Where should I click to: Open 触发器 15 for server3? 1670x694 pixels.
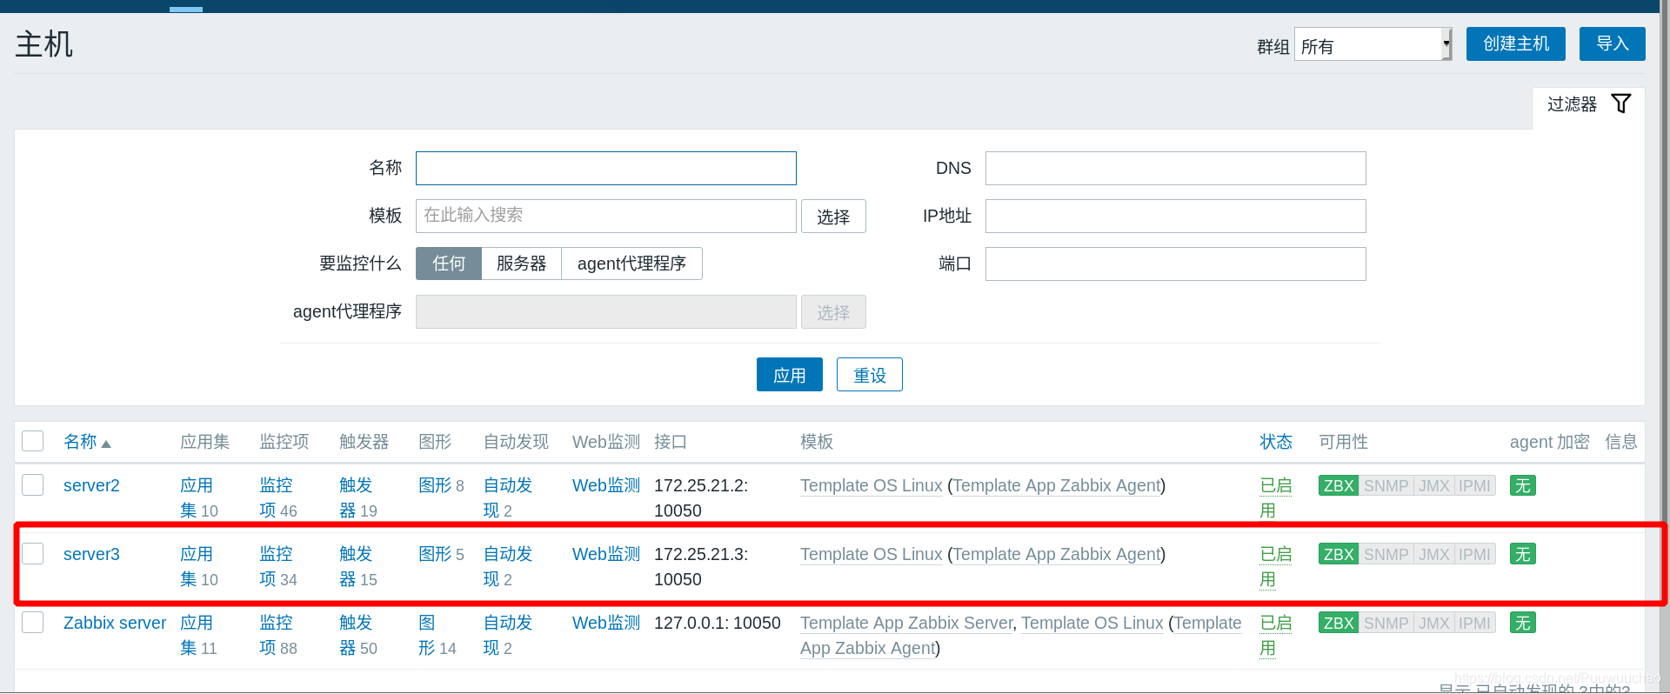(356, 566)
